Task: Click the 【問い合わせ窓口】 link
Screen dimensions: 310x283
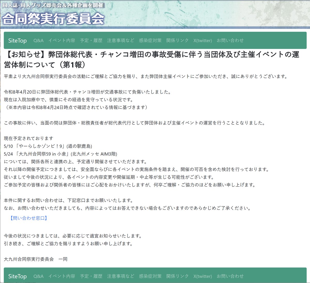Action: [x=29, y=218]
